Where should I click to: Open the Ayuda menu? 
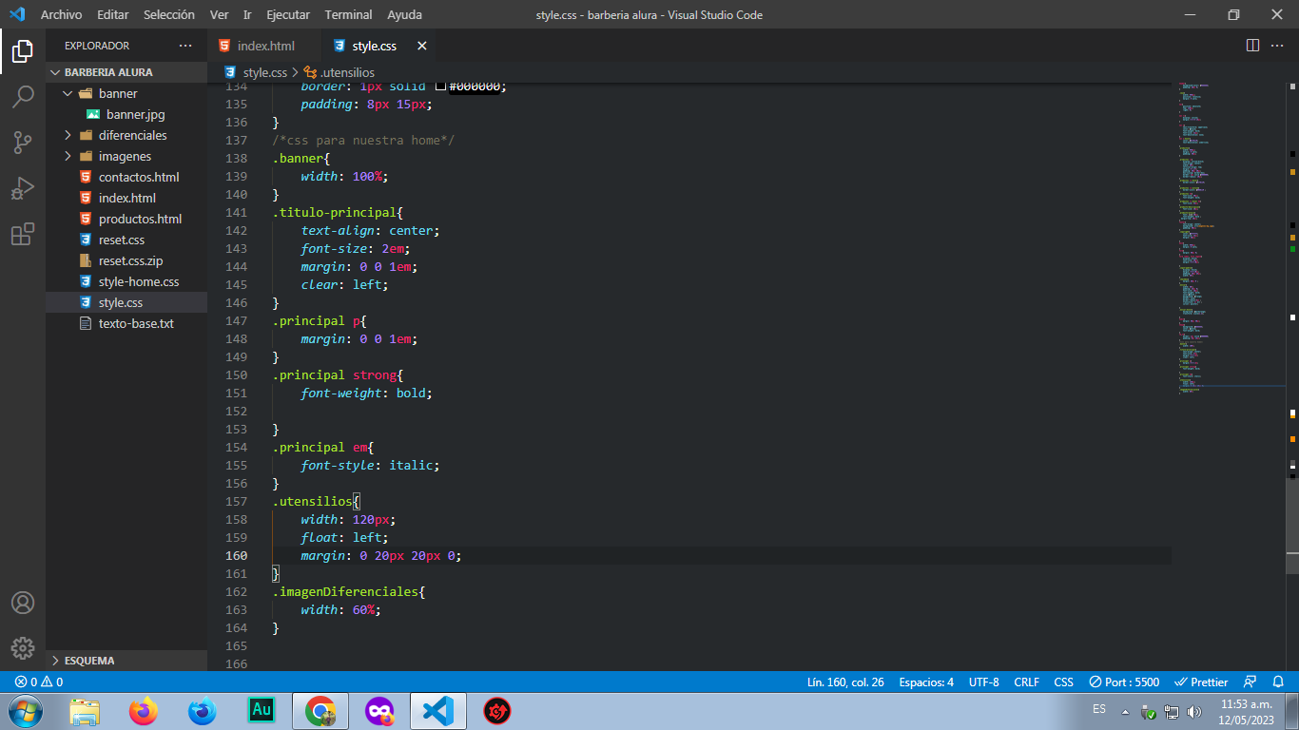click(405, 14)
